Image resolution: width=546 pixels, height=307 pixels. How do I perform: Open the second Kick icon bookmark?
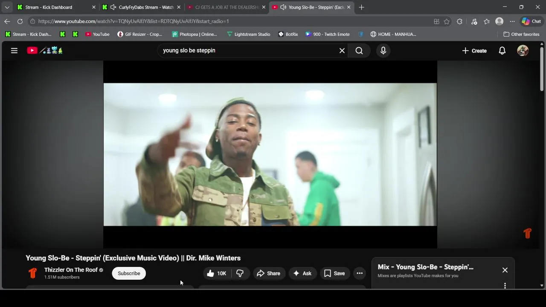pos(63,34)
